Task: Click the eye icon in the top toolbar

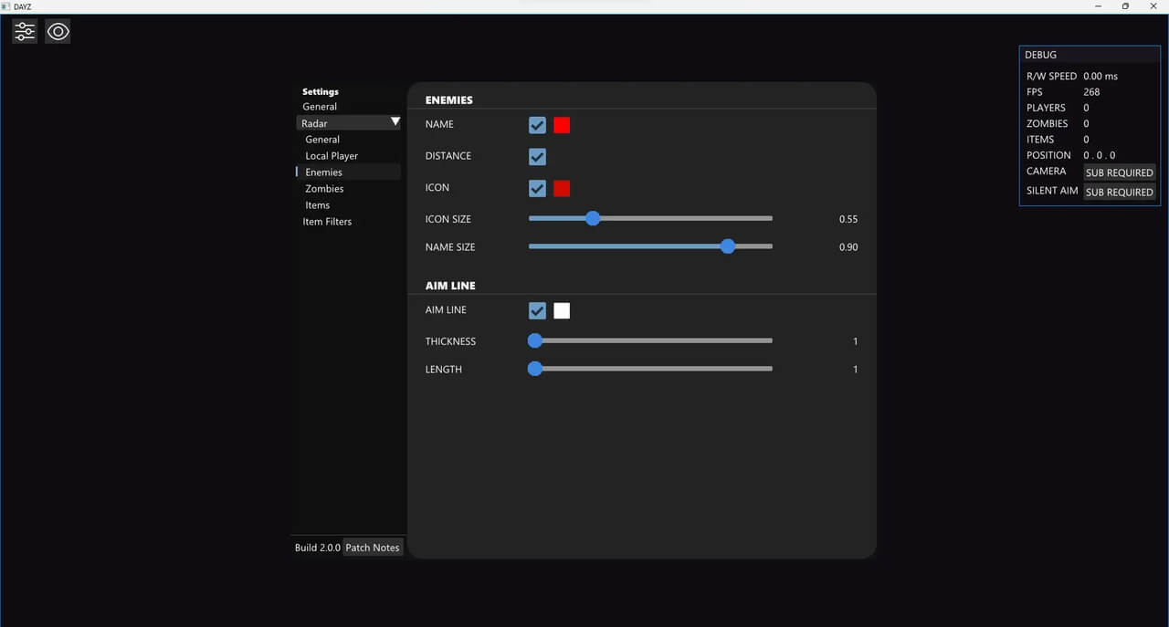Action: [58, 32]
